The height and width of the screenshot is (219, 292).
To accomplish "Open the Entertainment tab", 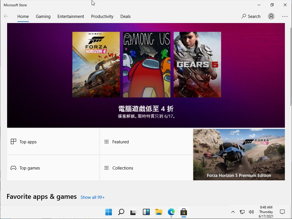I will [71, 16].
